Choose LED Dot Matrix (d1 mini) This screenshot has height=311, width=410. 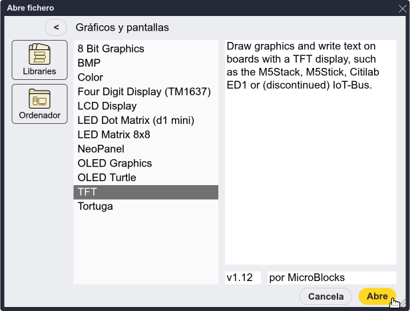(x=146, y=121)
